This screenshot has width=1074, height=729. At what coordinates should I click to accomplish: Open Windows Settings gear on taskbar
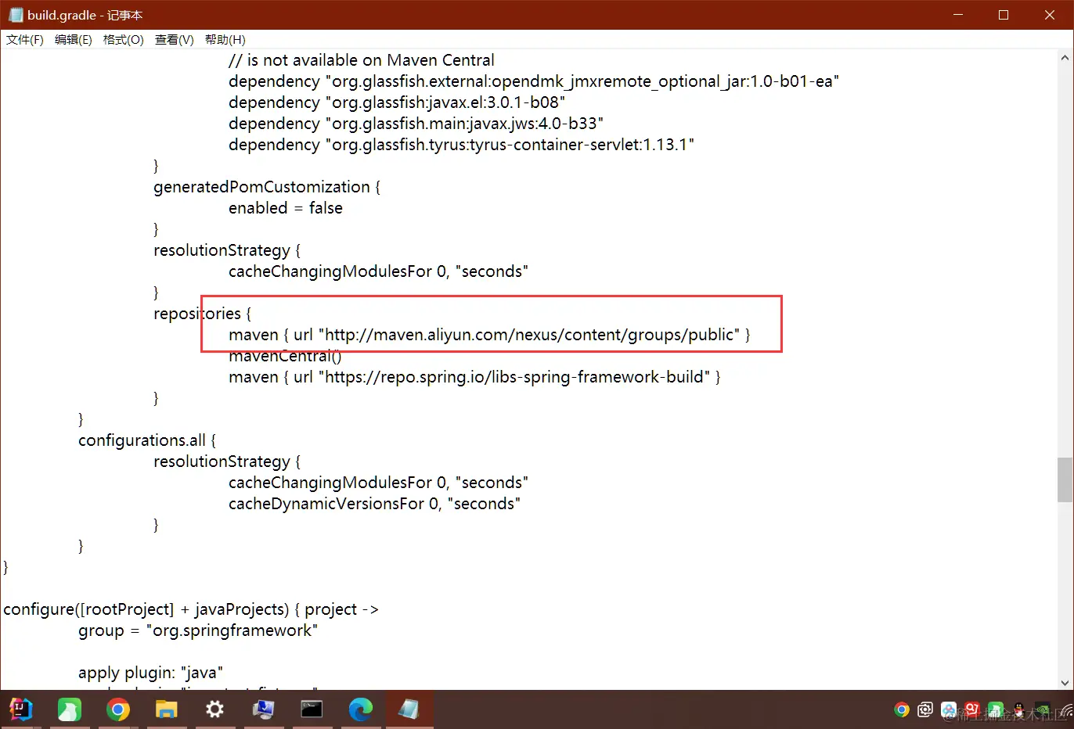pyautogui.click(x=214, y=709)
